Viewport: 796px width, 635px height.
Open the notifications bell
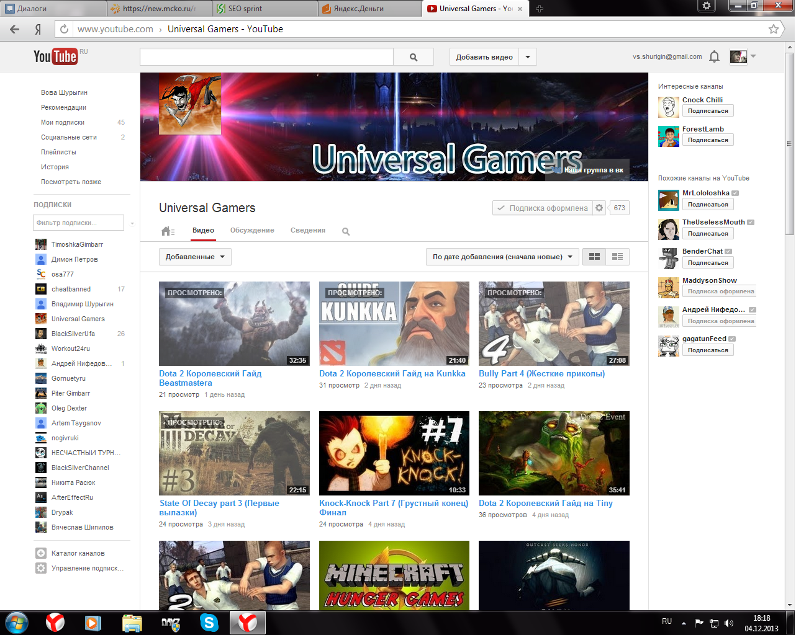[714, 57]
